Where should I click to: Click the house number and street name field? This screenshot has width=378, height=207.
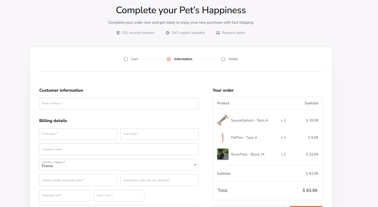[78, 180]
